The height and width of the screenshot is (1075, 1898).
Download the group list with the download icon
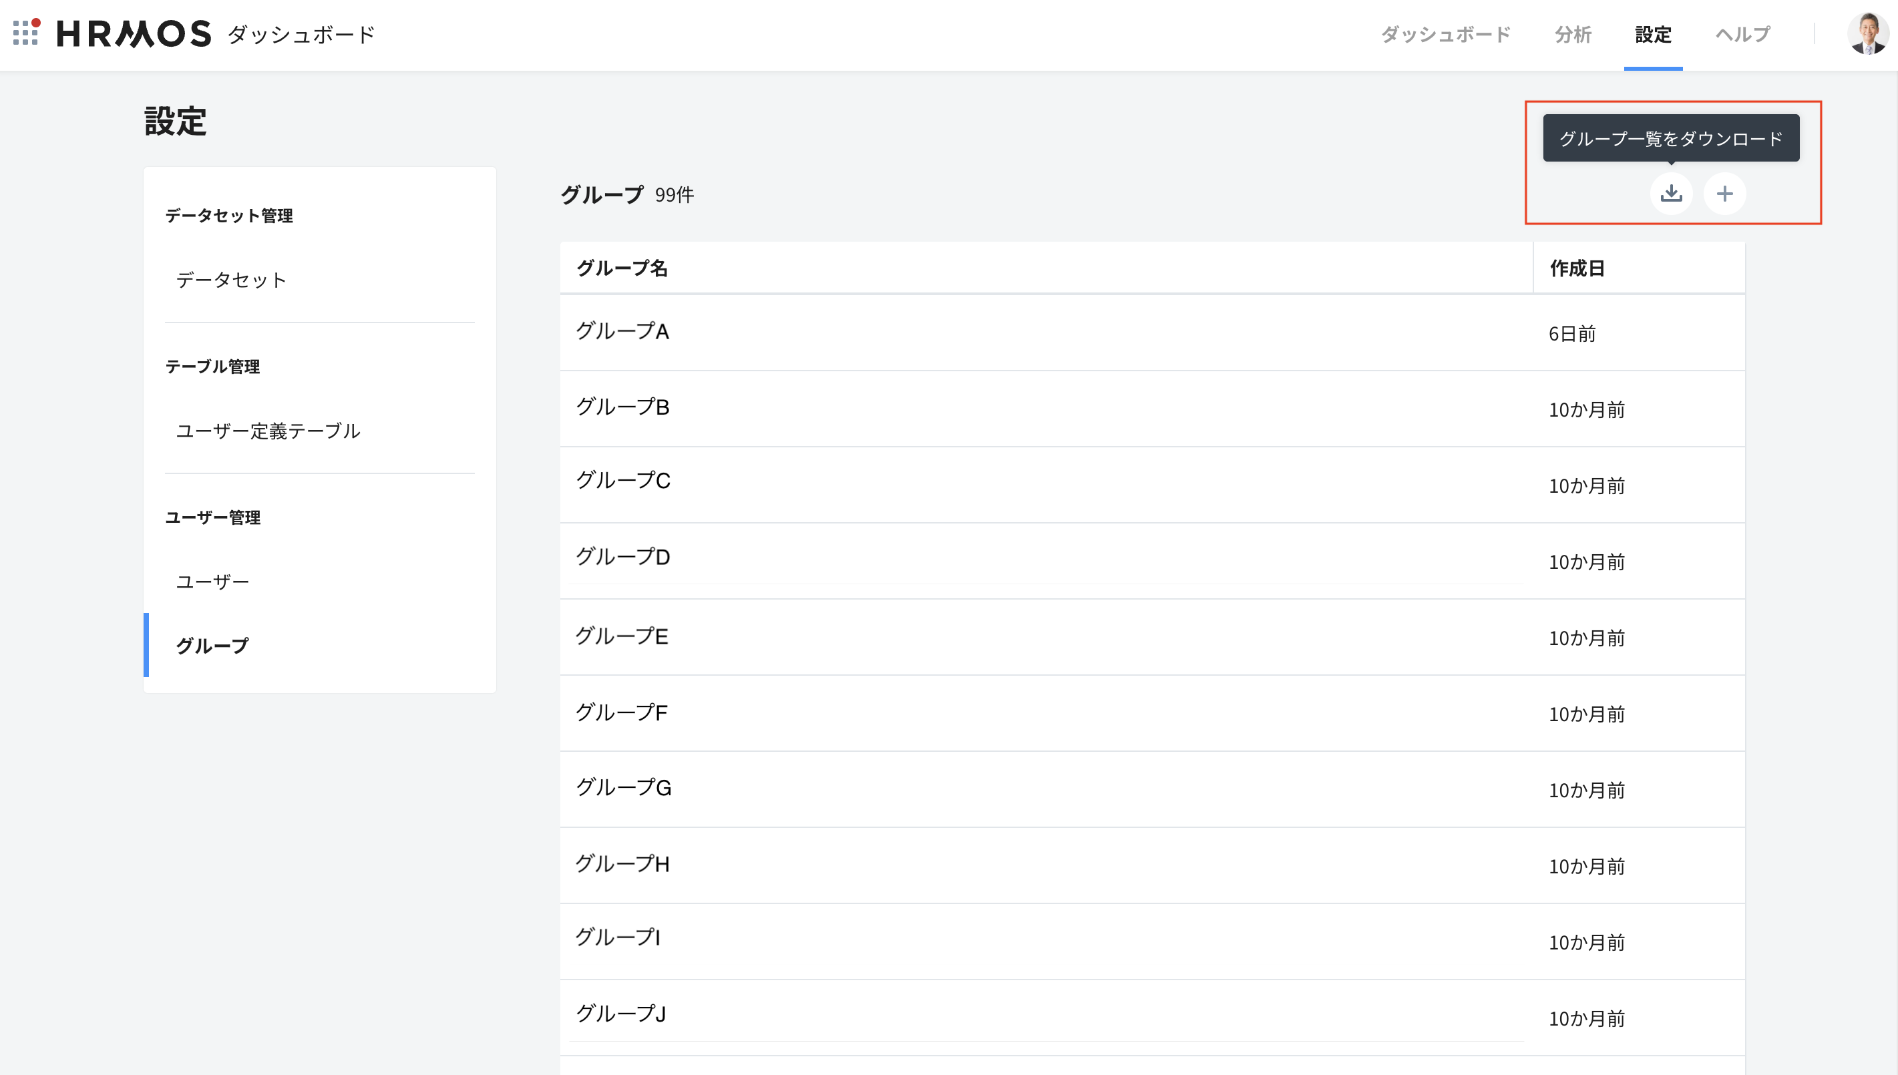[x=1672, y=194]
